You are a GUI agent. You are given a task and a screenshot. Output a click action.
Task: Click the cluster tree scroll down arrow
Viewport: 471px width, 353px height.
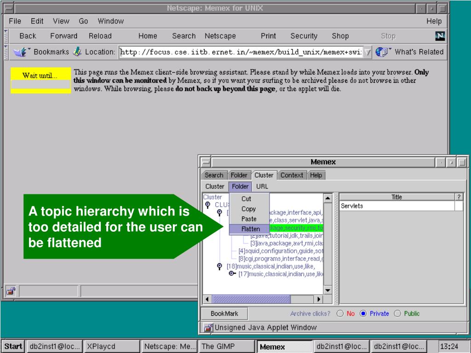tap(327, 290)
